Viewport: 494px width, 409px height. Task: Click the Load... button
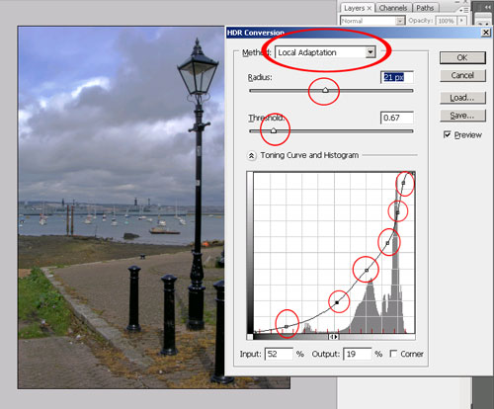click(462, 98)
